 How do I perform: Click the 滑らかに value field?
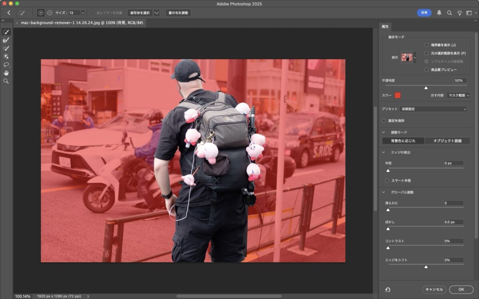click(453, 203)
